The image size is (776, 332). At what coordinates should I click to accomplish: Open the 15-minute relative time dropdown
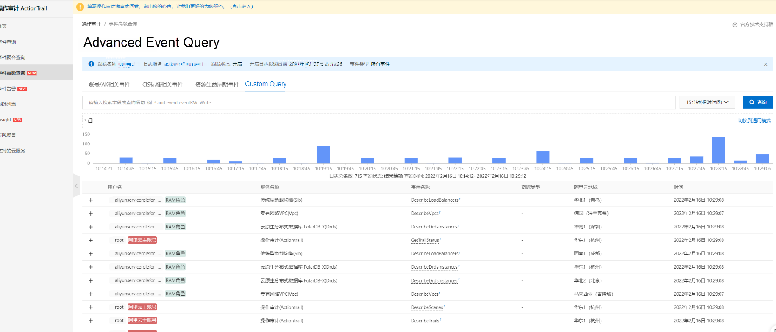707,102
